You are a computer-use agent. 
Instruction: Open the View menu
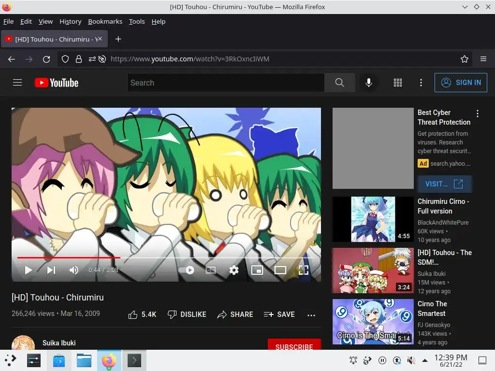[45, 21]
